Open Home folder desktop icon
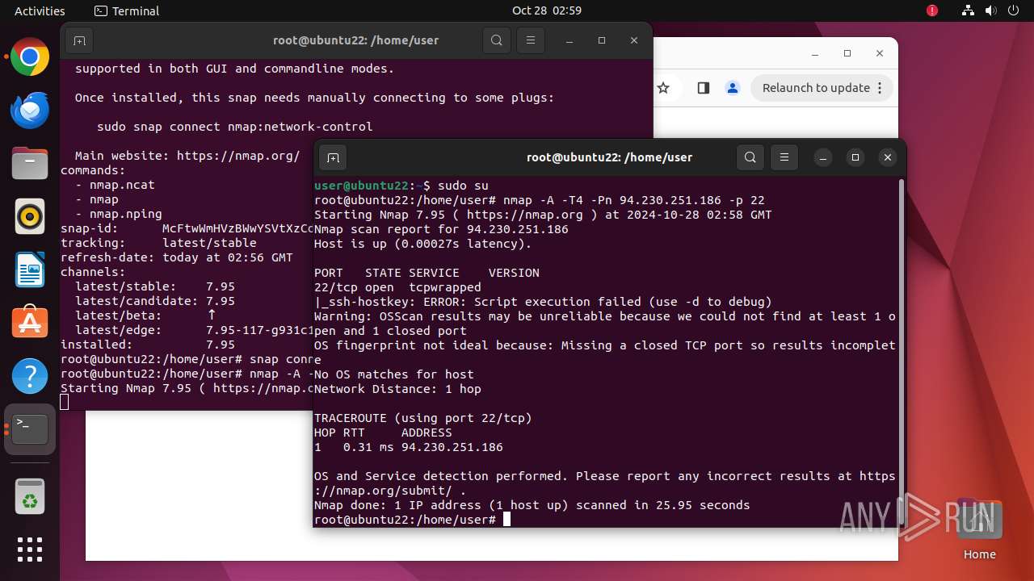The height and width of the screenshot is (581, 1034). [980, 530]
